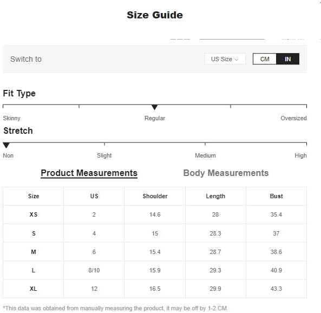Screen dimensions: 321x313
Task: Click the Slight label on Stretch scale
Action: 104,155
